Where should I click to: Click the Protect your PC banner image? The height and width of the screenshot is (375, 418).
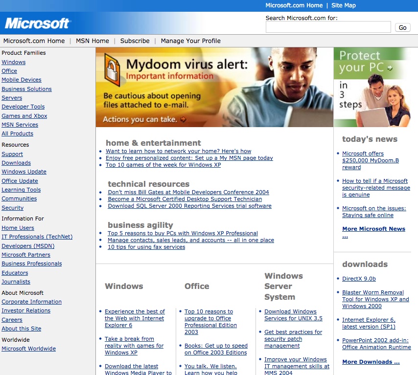point(372,87)
